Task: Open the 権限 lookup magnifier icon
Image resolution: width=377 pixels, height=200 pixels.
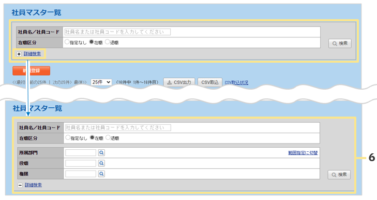Action: pyautogui.click(x=101, y=174)
